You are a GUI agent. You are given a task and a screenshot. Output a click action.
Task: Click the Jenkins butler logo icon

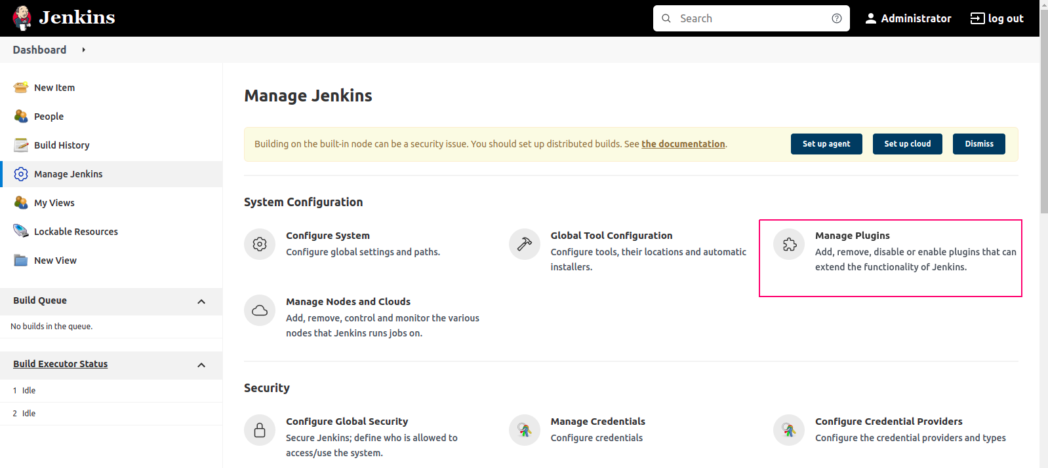[x=22, y=18]
